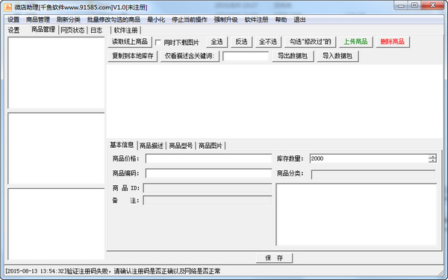
Task: Click 强制升级 in the menu bar
Action: coord(225,19)
